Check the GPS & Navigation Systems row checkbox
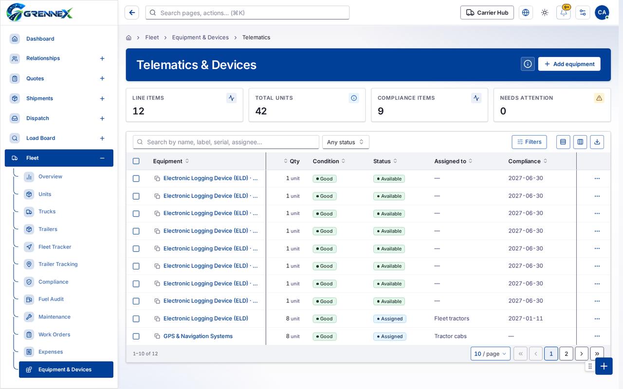 click(x=136, y=336)
